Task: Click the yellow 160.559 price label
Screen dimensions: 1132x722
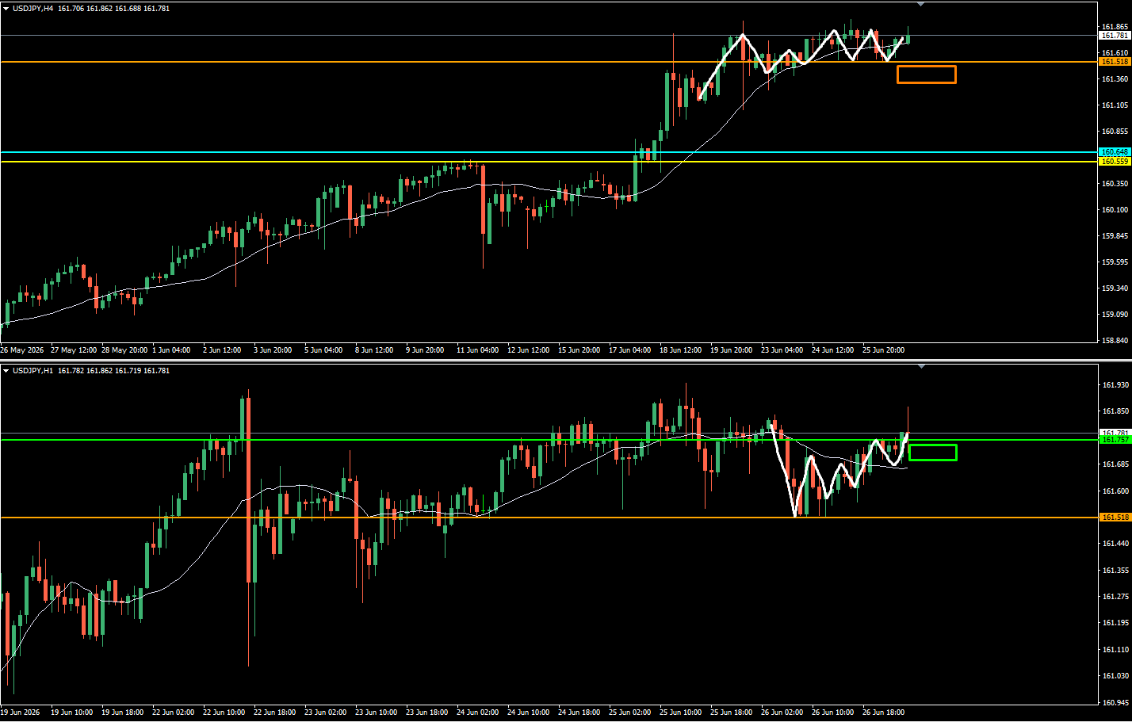Action: [1115, 162]
